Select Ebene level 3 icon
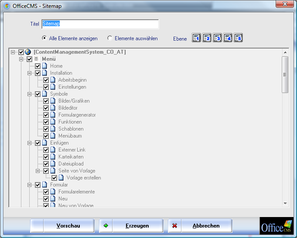This screenshot has height=238, width=297. (x=217, y=38)
